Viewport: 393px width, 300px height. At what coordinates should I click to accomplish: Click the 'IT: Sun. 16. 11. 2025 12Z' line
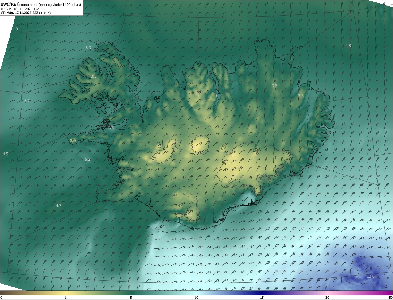point(20,9)
